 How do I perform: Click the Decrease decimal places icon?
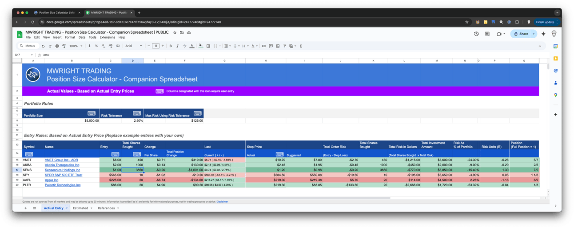[103, 46]
